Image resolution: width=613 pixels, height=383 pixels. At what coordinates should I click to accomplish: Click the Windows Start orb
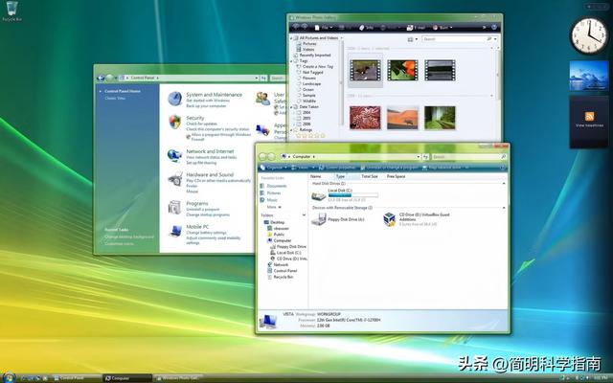pyautogui.click(x=9, y=376)
